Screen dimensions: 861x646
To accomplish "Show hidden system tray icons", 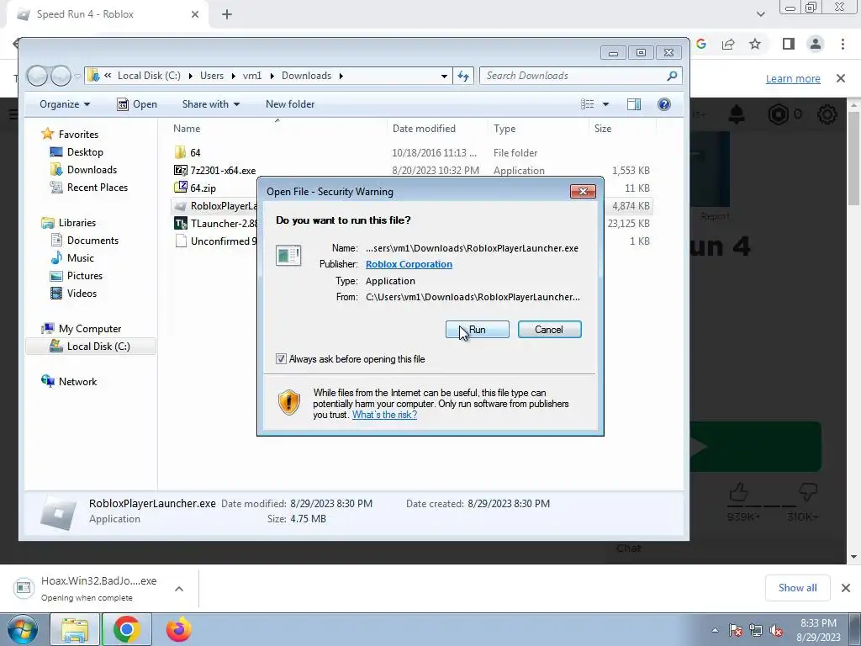I will coord(715,630).
